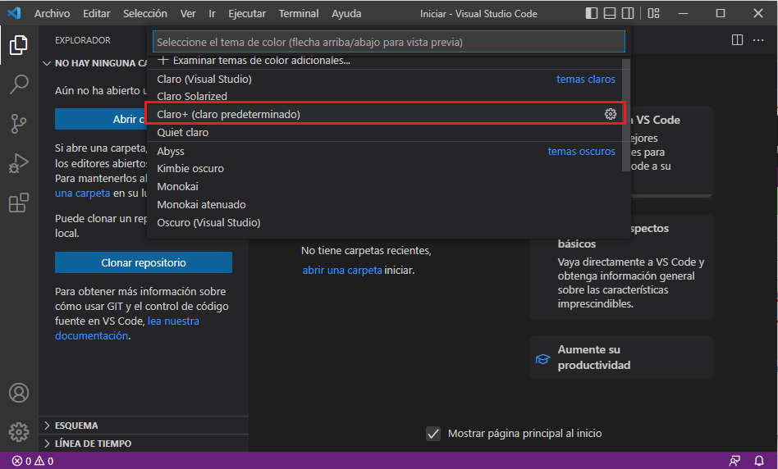
Task: Expand the LÍNEA DE TIEMPO section
Action: [144, 444]
